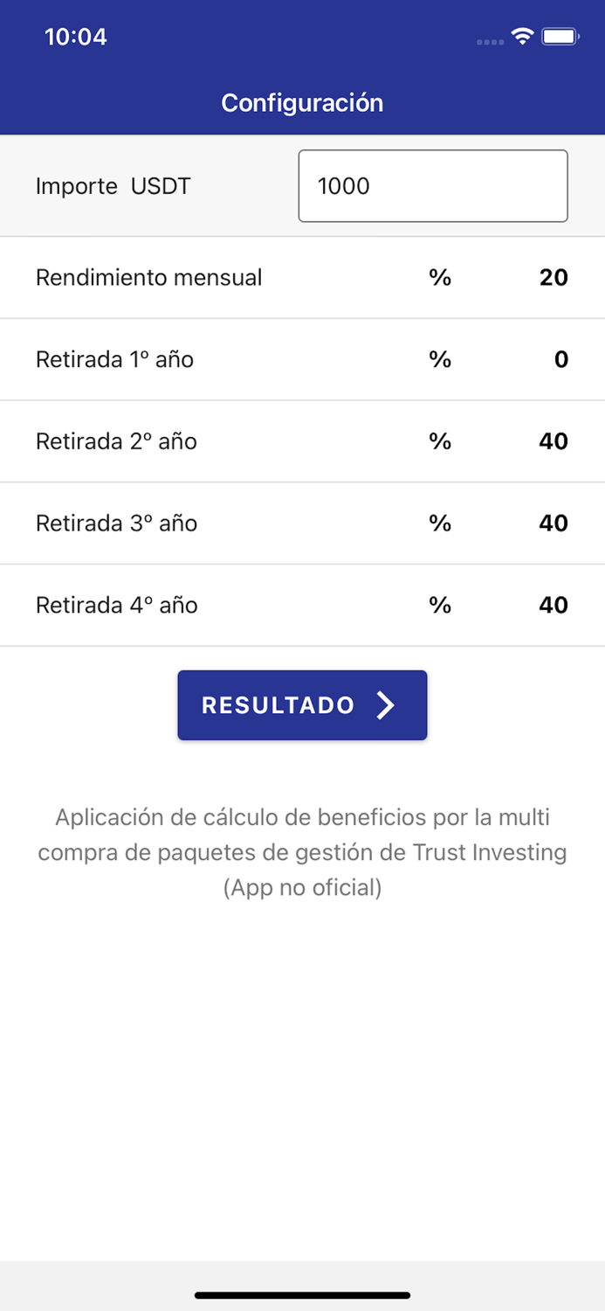The width and height of the screenshot is (605, 1311).
Task: Click the value 1000 in the amount field
Action: [x=345, y=185]
